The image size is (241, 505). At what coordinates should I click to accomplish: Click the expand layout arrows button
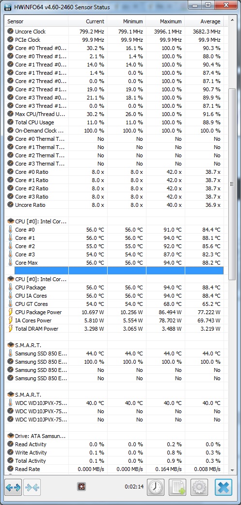tap(13, 488)
